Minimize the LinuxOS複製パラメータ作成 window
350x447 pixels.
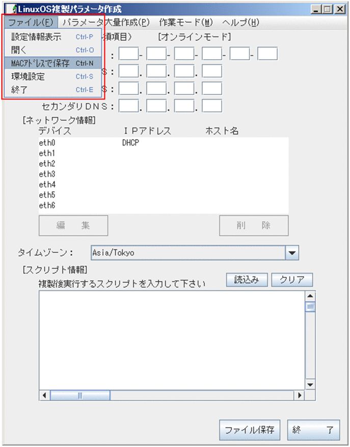[x=316, y=9]
